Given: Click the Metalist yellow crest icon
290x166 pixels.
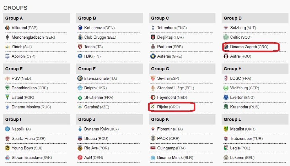Looking at the screenshot, I should [226, 129].
